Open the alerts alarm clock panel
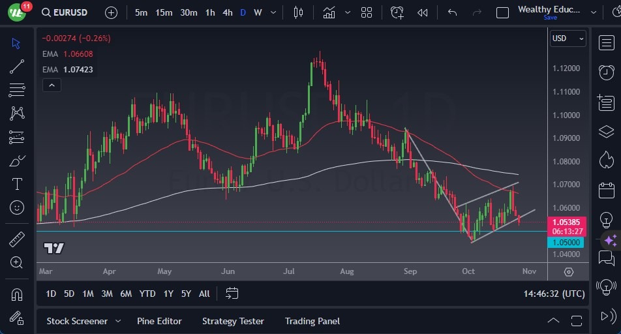The height and width of the screenshot is (334, 621). [x=606, y=72]
